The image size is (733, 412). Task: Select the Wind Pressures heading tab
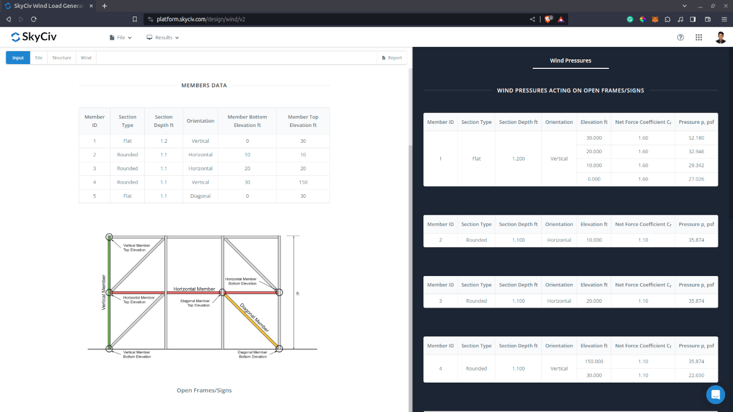571,60
